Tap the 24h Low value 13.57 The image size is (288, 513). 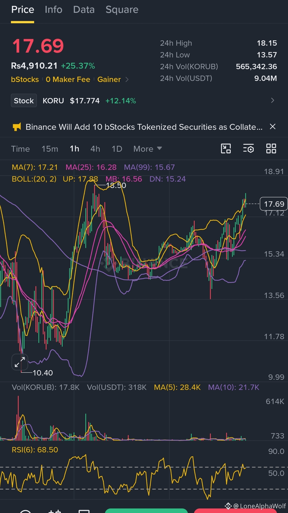point(267,55)
